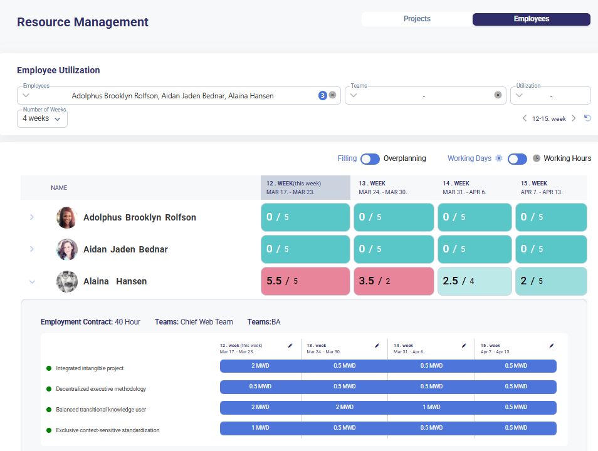Image resolution: width=598 pixels, height=451 pixels.
Task: Open the Utilization filter dropdown
Action: pyautogui.click(x=550, y=96)
